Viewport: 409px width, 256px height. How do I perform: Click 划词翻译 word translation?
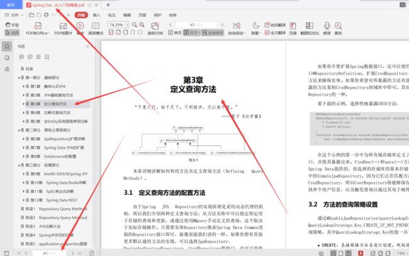click(x=275, y=25)
